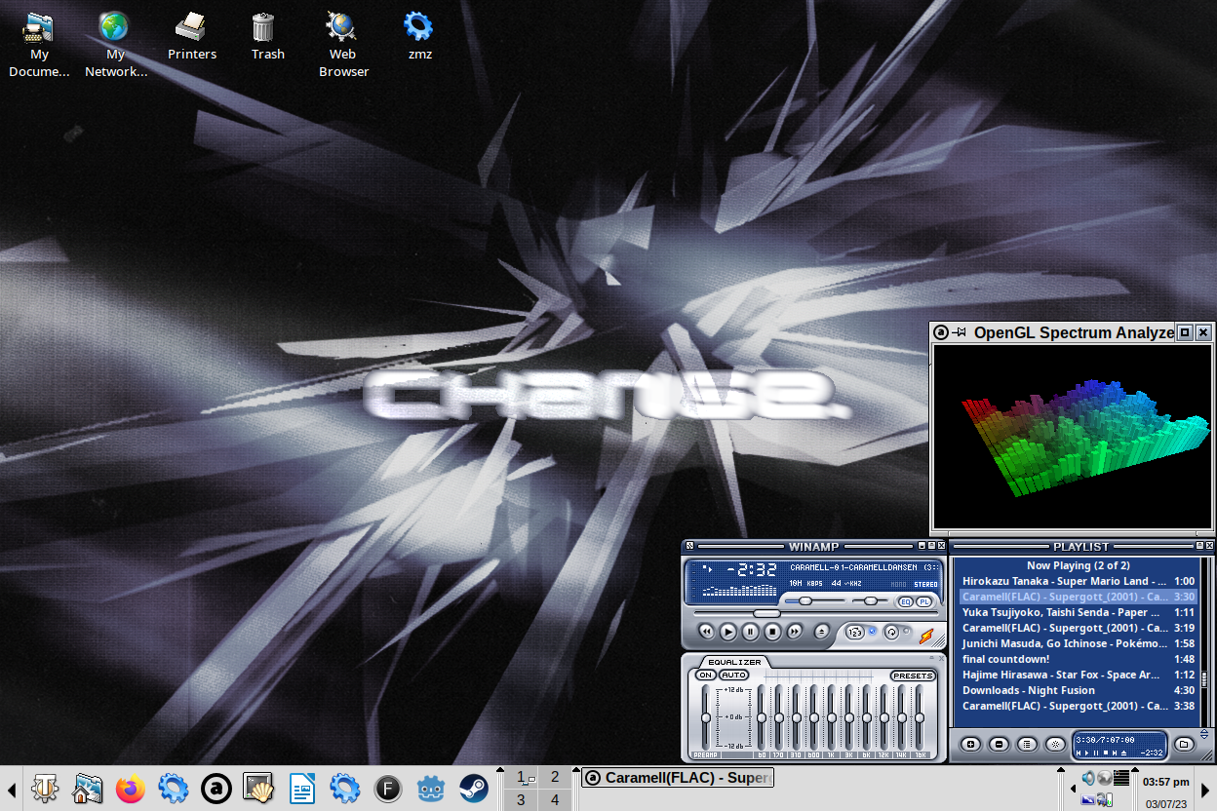Viewport: 1217px width, 811px height.
Task: Toggle the PL playlist window button
Action: 923,601
